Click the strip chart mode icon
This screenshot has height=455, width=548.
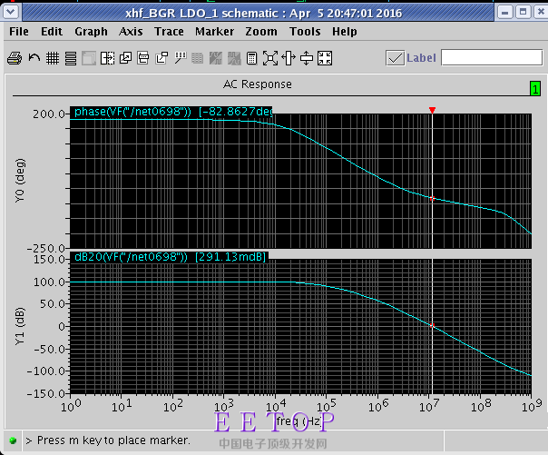[x=71, y=58]
